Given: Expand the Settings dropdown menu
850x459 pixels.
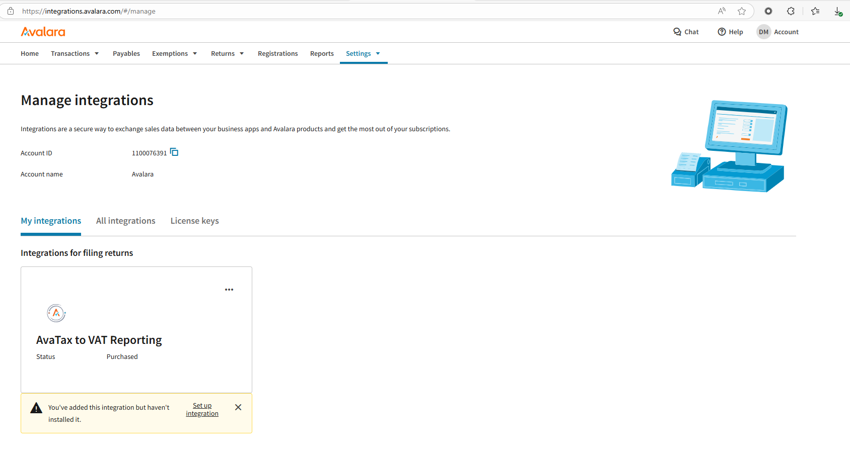Looking at the screenshot, I should tap(363, 53).
